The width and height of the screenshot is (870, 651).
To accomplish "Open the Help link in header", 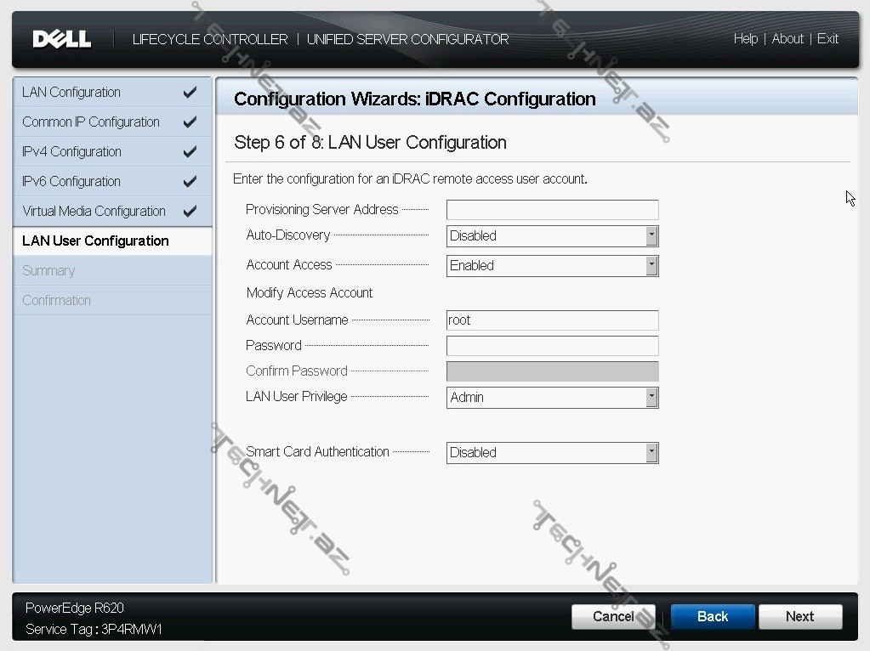I will (745, 39).
